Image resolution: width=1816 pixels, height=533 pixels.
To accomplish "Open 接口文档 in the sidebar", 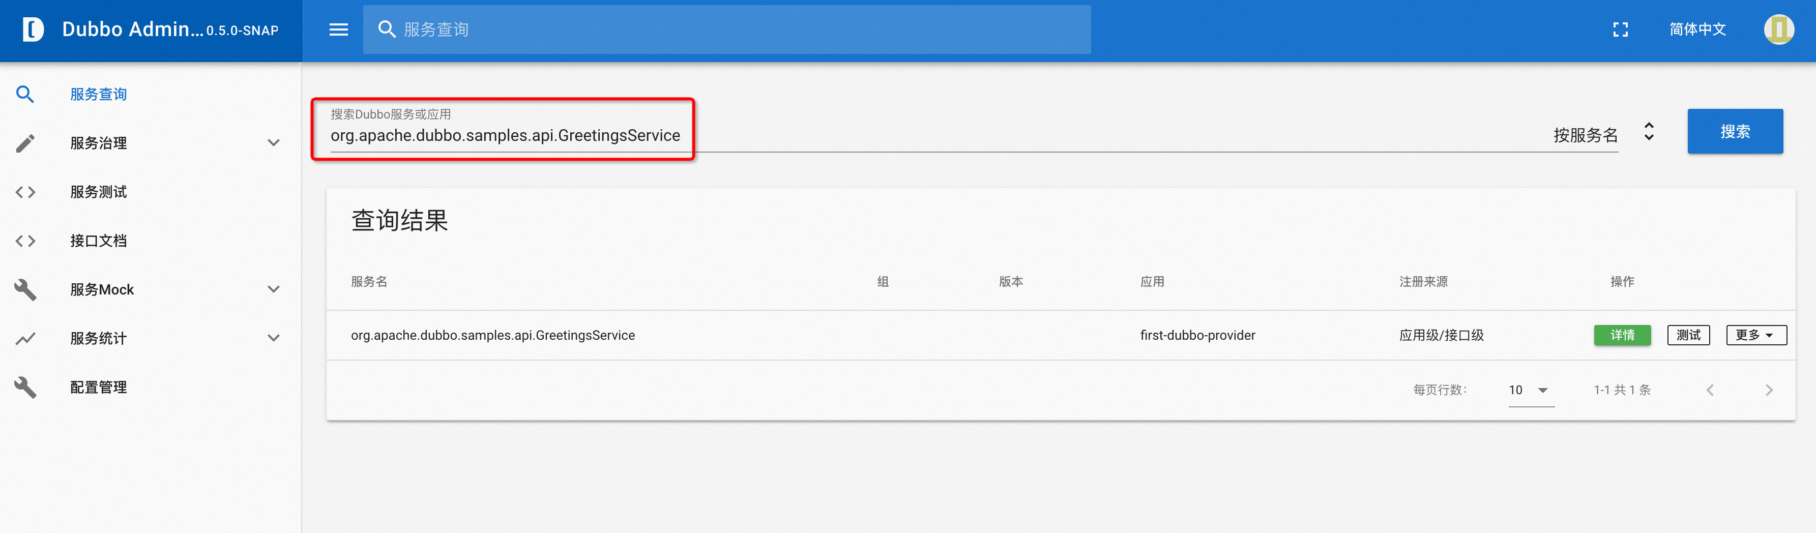I will pyautogui.click(x=99, y=241).
